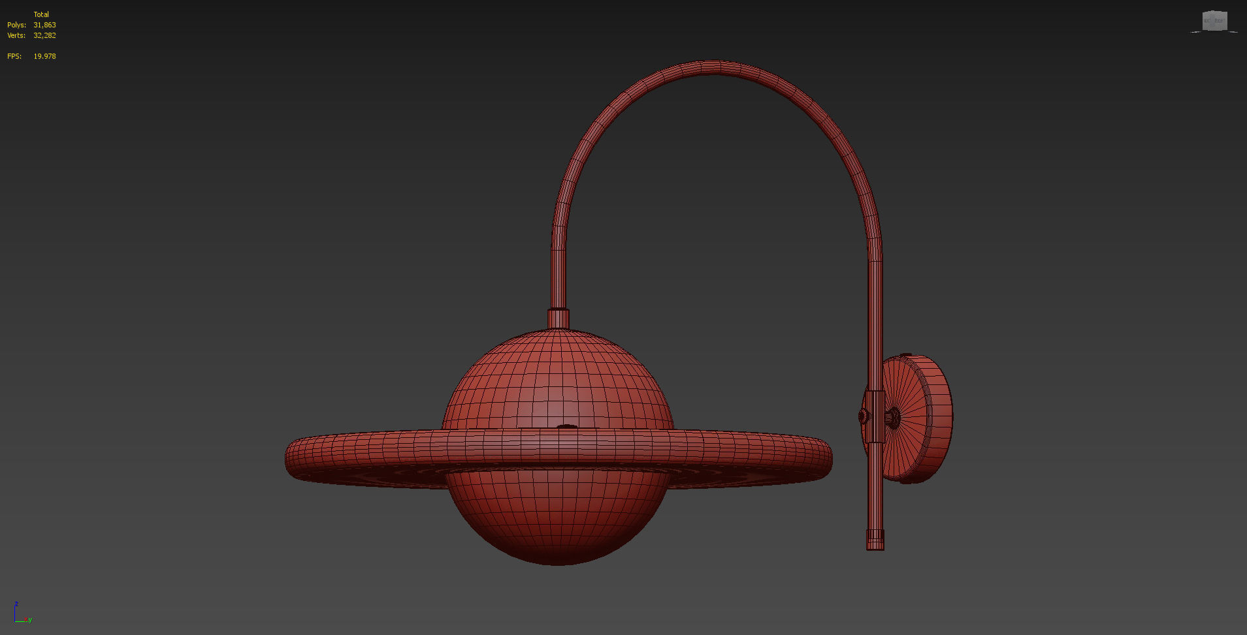1247x635 pixels.
Task: Select the end cap at the tube bottom
Action: click(875, 540)
